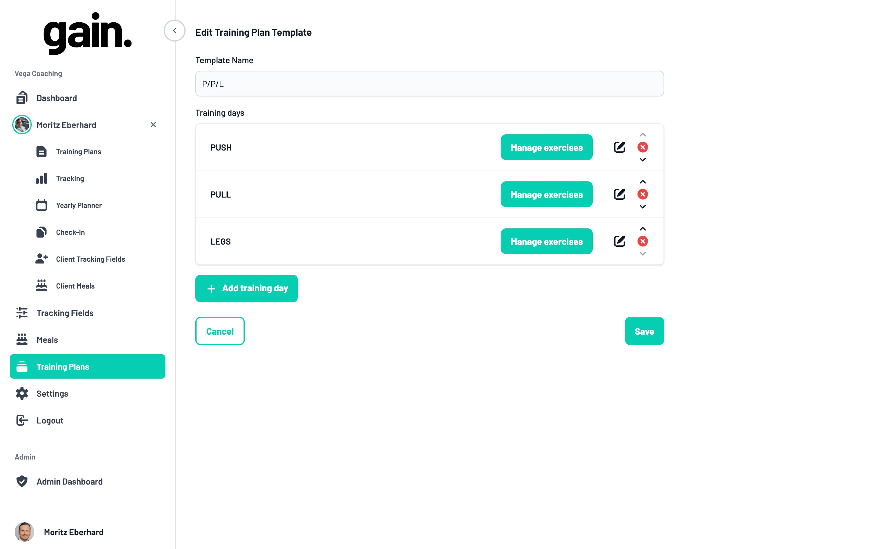Open the Yearly Planner
Viewport: 879px width, 549px height.
pos(78,205)
